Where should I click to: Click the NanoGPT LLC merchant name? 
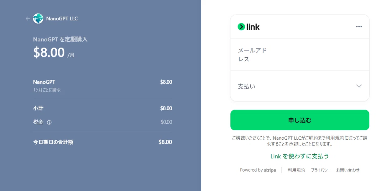62,18
